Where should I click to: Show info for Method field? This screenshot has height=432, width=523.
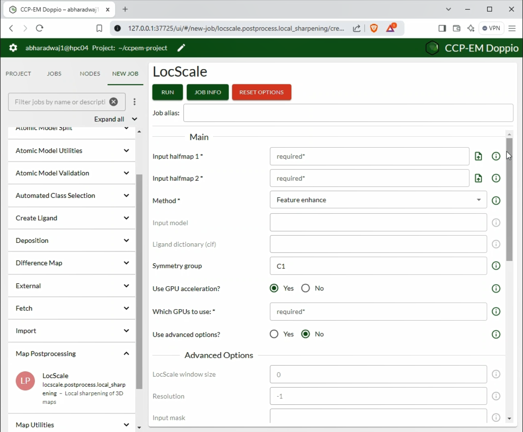point(496,200)
